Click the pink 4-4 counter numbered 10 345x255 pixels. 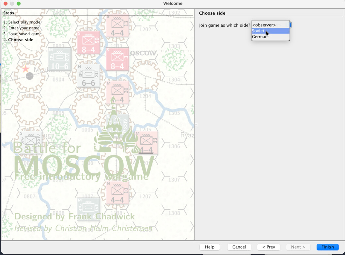coord(118,193)
